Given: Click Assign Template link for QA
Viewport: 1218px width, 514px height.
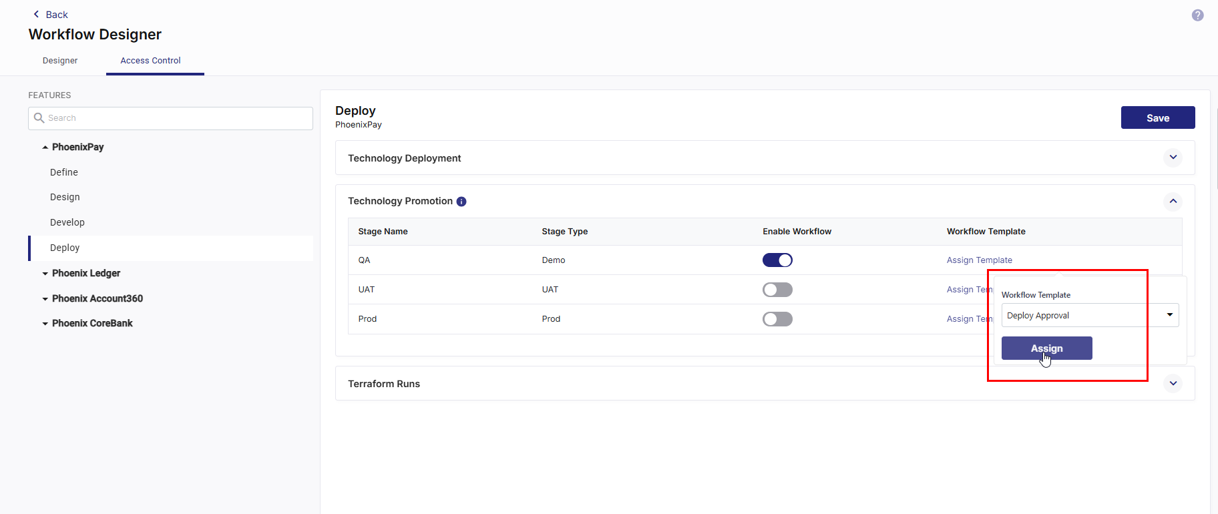Looking at the screenshot, I should [x=979, y=260].
